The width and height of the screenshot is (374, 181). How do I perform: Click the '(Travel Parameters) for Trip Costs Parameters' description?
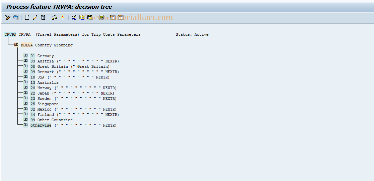tap(88, 34)
